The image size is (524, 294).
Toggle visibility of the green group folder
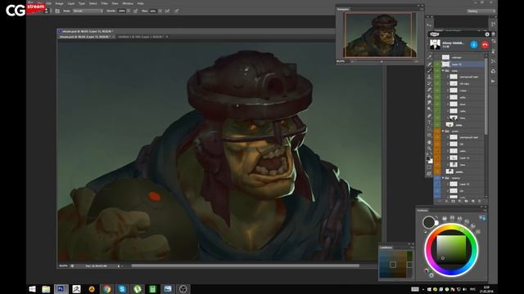[437, 71]
